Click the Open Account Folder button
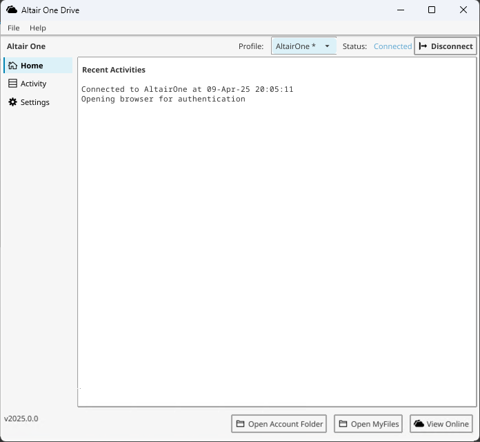 pyautogui.click(x=279, y=424)
